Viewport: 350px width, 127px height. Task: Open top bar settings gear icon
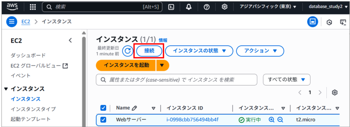point(224,7)
